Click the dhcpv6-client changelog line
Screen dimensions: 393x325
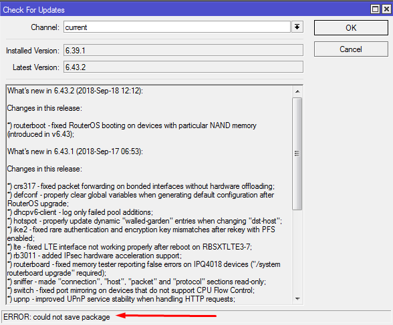click(80, 212)
